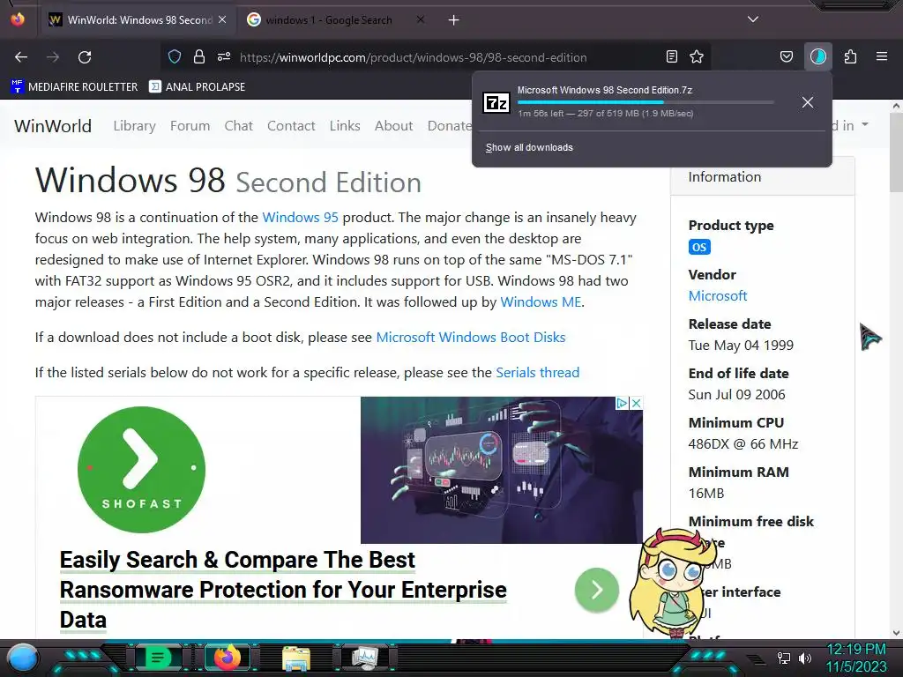The image size is (903, 677).
Task: Click the Star Butterfly desktop mascot
Action: click(x=672, y=582)
